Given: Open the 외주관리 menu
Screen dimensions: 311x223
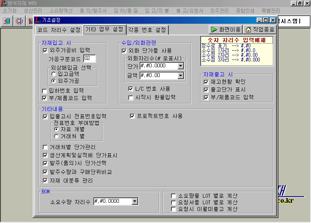Looking at the screenshot, I should [x=219, y=11].
